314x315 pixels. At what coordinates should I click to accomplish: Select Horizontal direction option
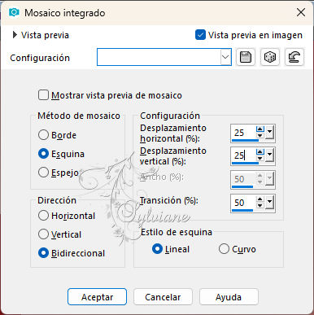pyautogui.click(x=43, y=216)
